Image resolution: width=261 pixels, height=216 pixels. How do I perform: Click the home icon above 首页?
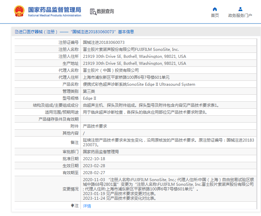[x=215, y=9]
